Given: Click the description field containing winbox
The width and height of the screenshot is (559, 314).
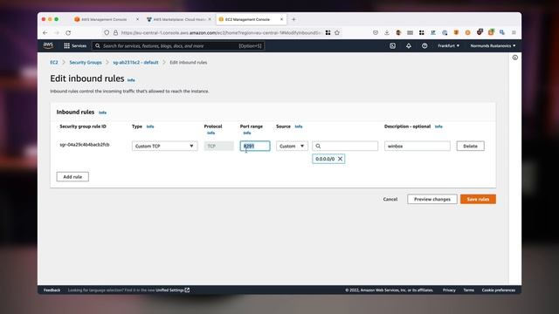Looking at the screenshot, I should 418,146.
